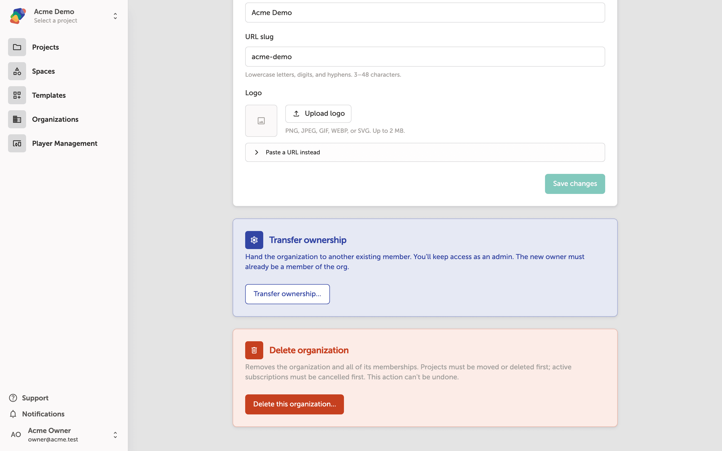
Task: Click the Lowercase letters, digits, and hyphens hint
Action: (323, 75)
